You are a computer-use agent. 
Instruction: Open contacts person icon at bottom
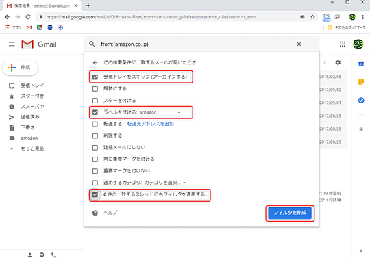click(29, 255)
